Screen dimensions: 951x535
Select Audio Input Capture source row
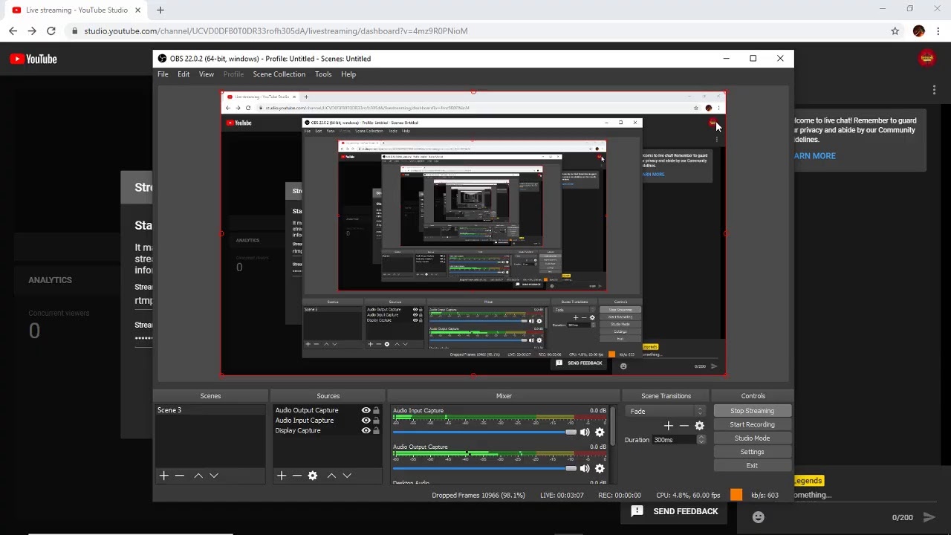click(x=328, y=421)
